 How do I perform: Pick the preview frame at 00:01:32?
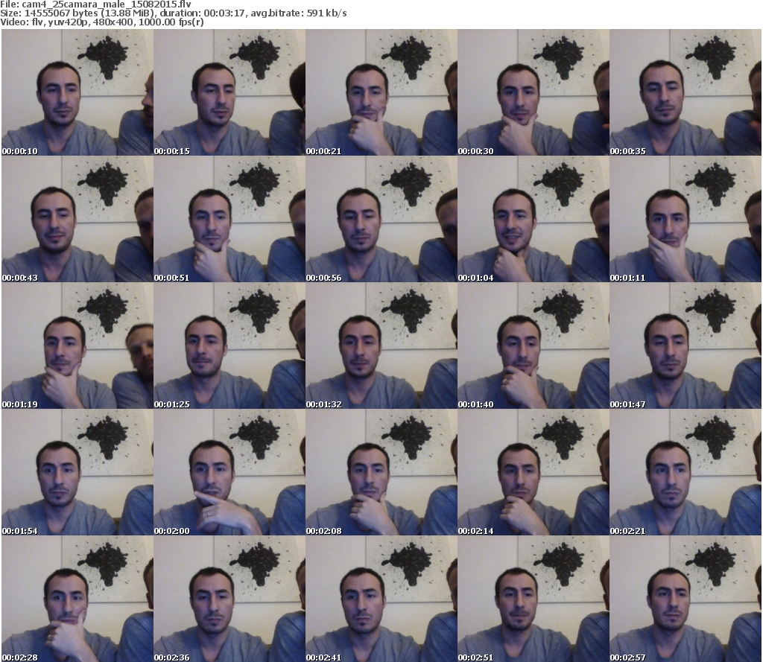pyautogui.click(x=381, y=346)
